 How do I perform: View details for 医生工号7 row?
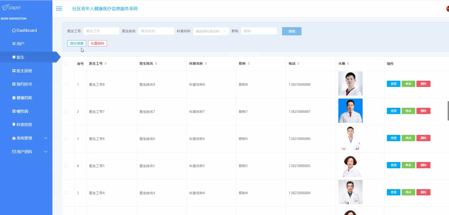click(394, 111)
